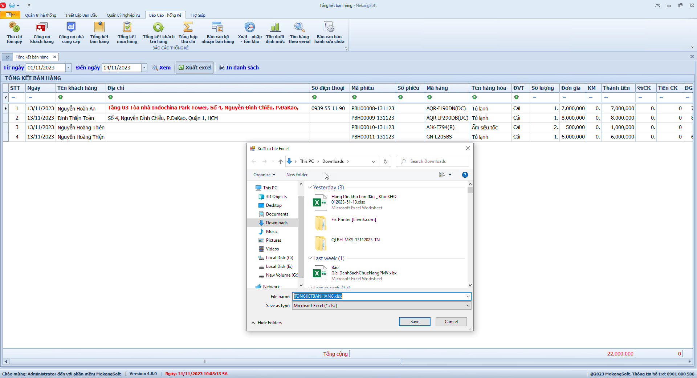
Task: Close the Tổng kết bán hàng tab
Action: (54, 57)
